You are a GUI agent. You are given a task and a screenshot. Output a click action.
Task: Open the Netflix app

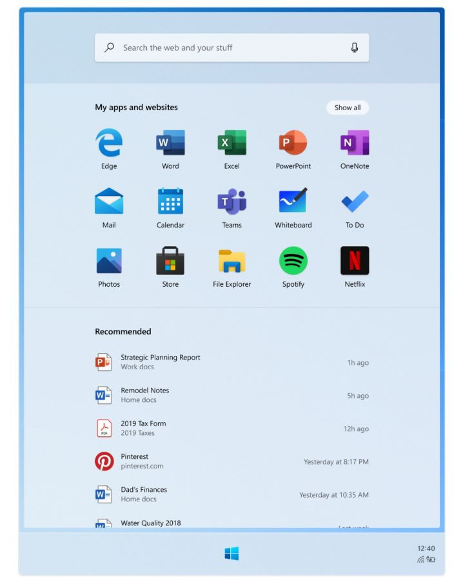tap(355, 261)
